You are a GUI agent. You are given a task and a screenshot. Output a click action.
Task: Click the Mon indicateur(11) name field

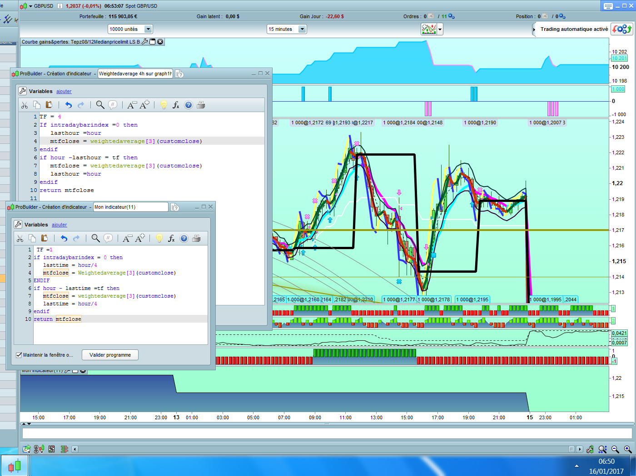tap(131, 207)
